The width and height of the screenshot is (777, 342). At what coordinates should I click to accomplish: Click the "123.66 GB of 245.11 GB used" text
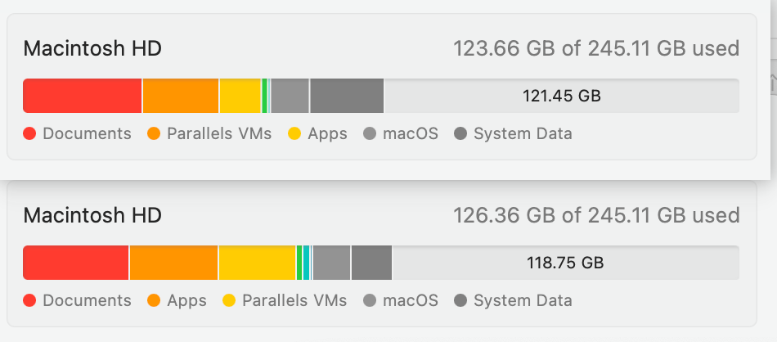click(596, 48)
